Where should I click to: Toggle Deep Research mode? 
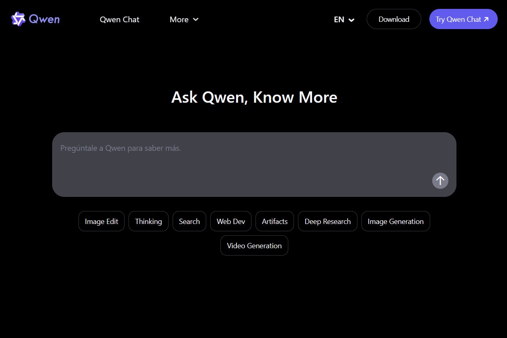click(x=327, y=221)
